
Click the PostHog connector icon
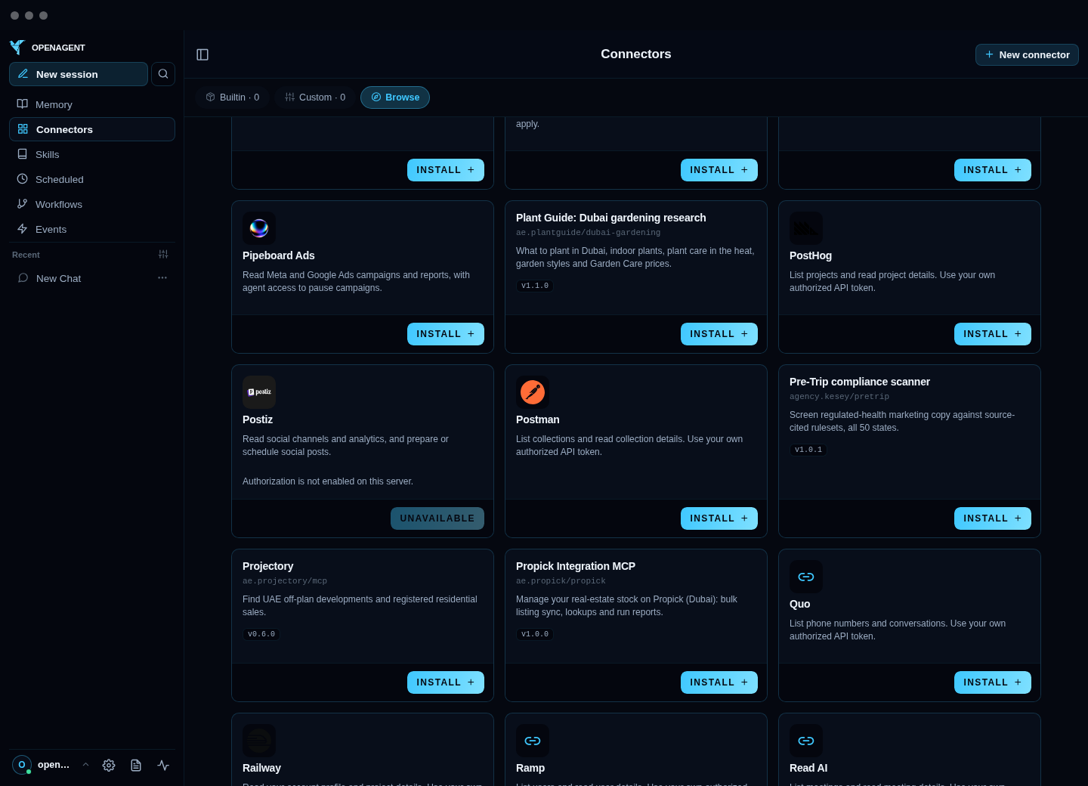point(806,228)
